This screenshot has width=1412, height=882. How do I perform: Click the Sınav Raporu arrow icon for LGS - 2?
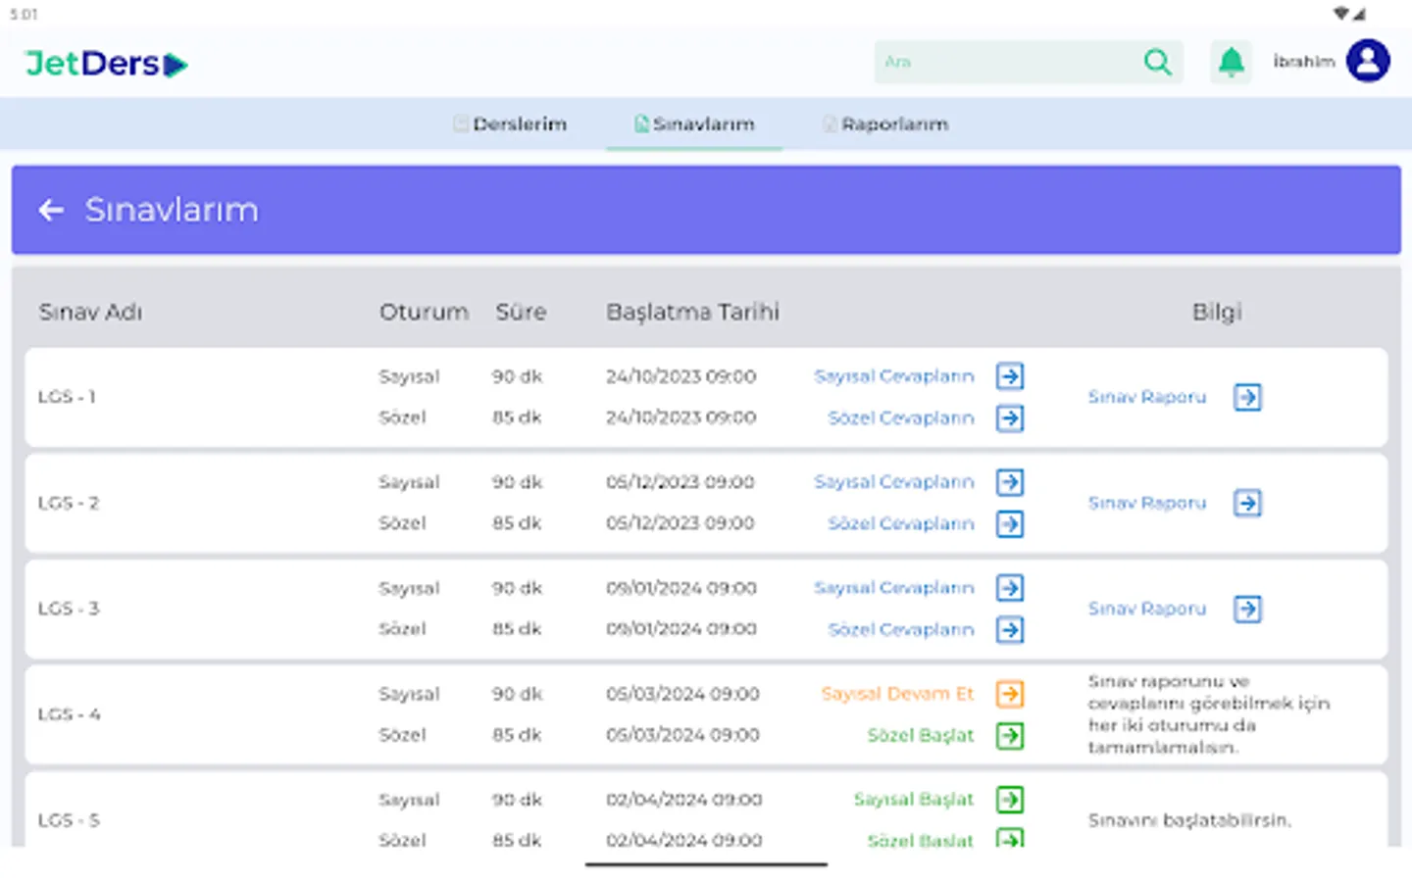pos(1247,503)
